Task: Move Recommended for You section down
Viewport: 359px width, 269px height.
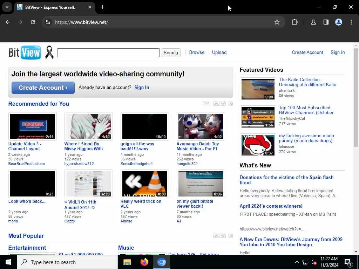Action: 223,104
